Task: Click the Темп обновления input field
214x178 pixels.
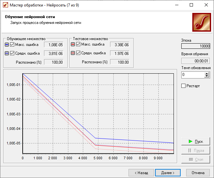Action: click(193, 75)
